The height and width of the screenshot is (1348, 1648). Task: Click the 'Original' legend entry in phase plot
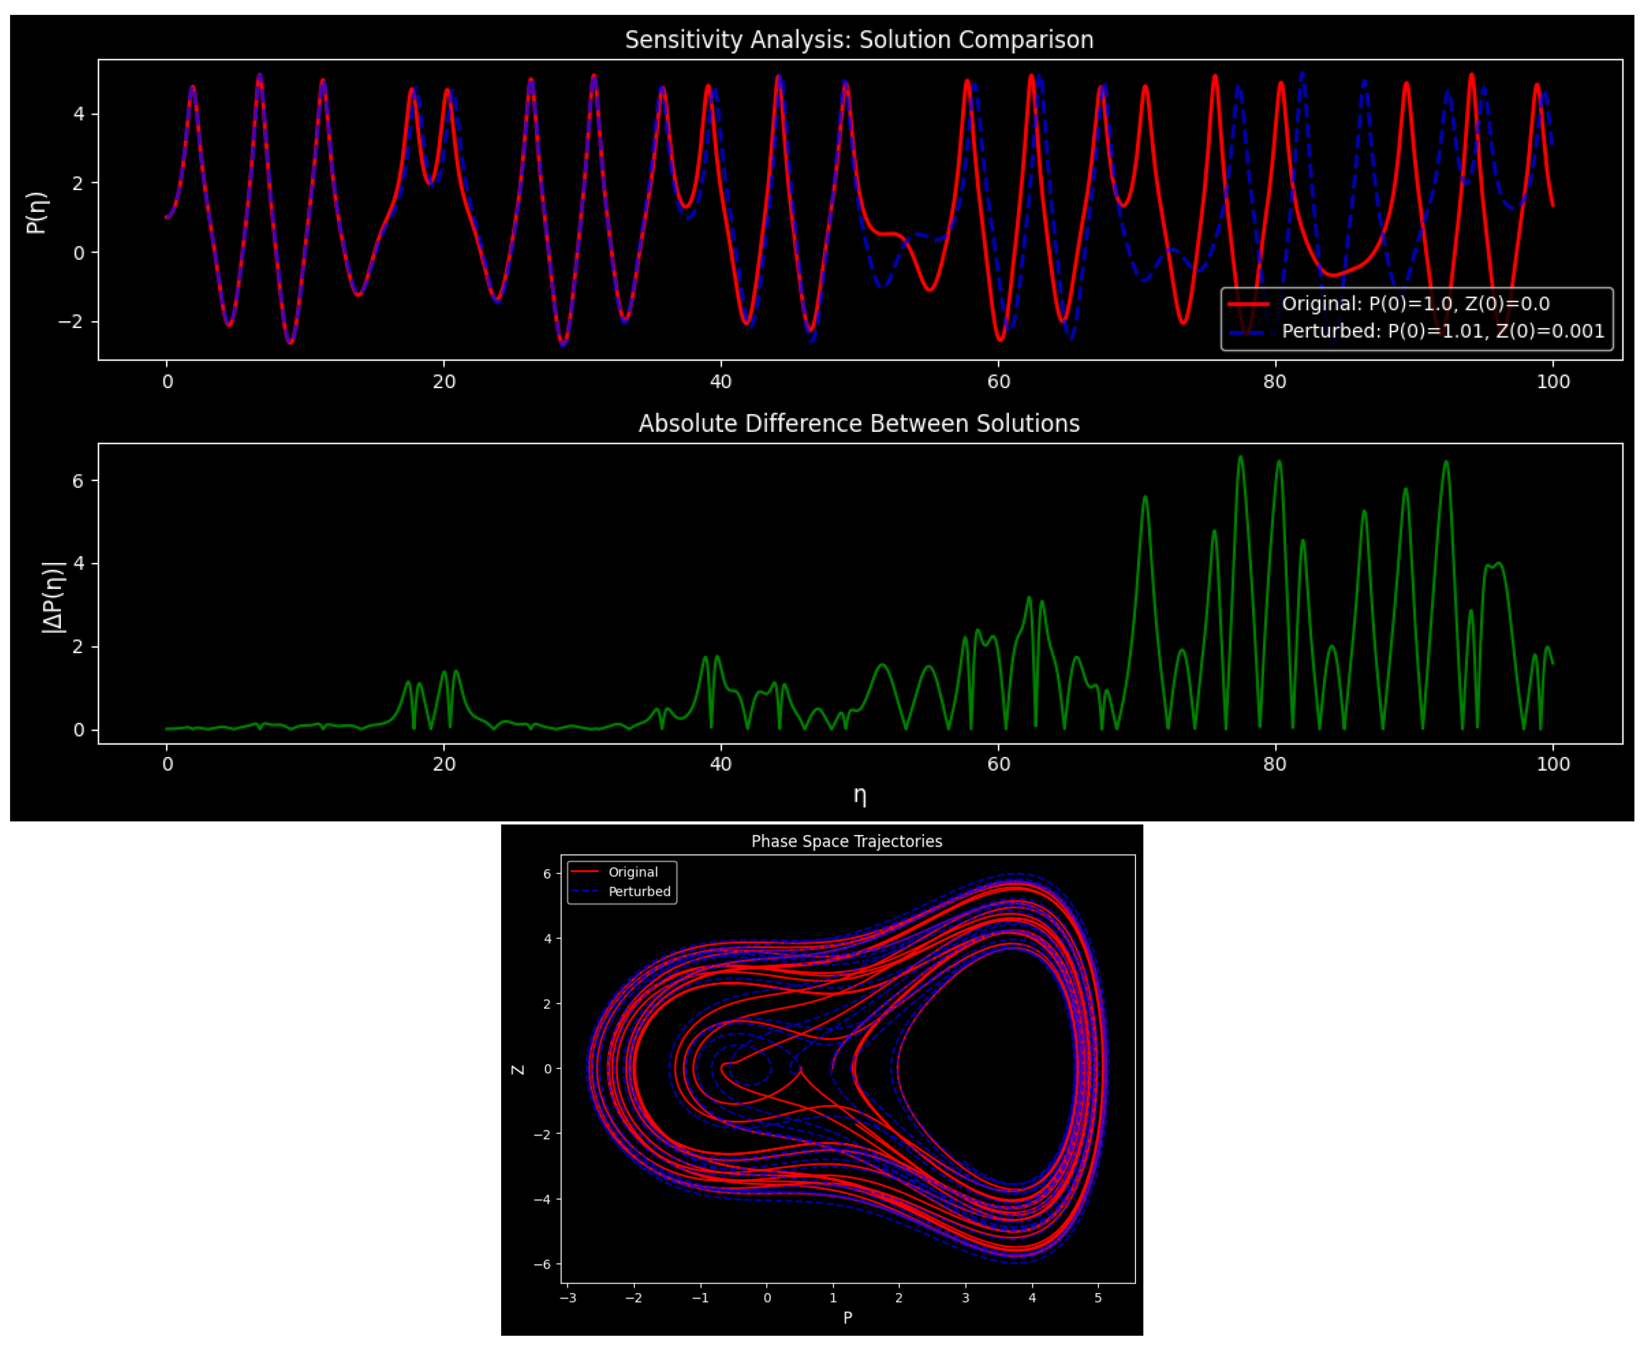[633, 872]
